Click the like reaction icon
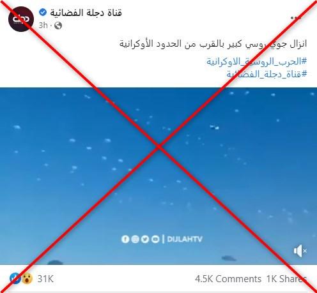This screenshot has width=317, height=293. tap(15, 278)
